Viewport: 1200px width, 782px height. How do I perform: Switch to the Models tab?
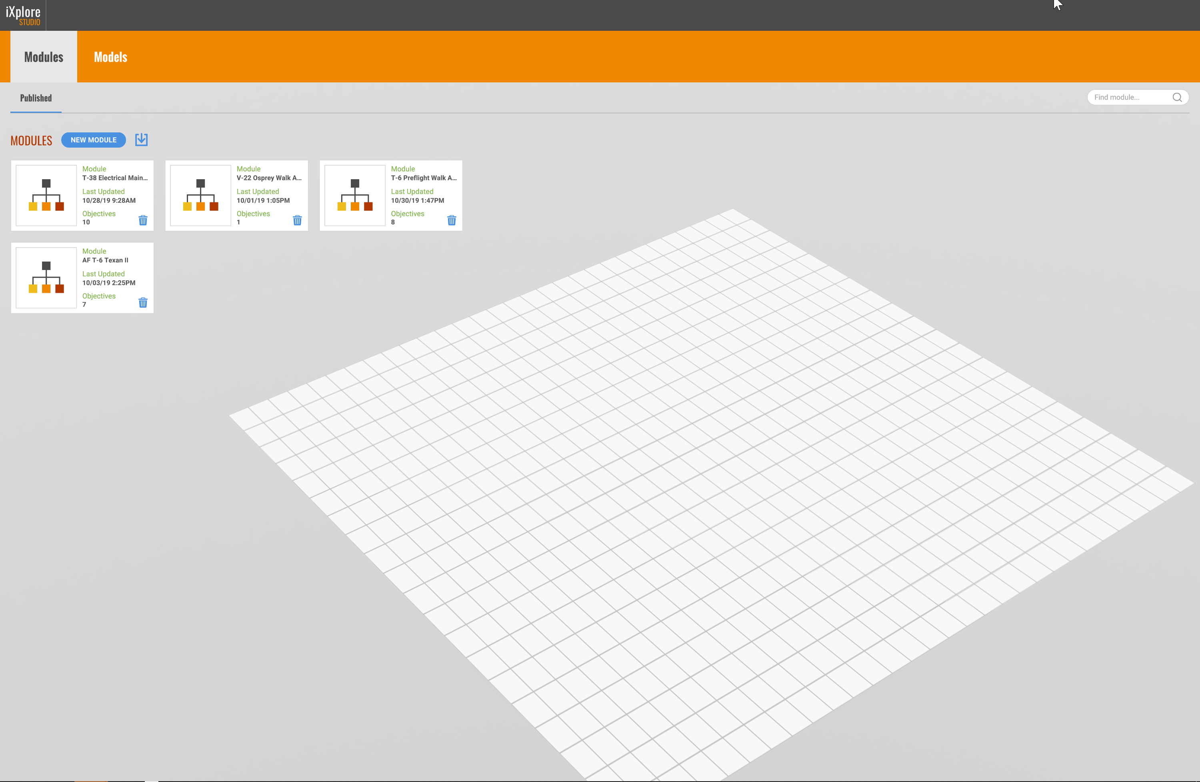110,57
